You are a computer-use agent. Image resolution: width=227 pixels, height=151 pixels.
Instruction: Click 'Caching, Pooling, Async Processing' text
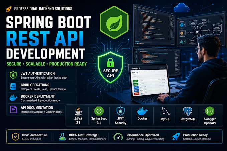point(145,139)
